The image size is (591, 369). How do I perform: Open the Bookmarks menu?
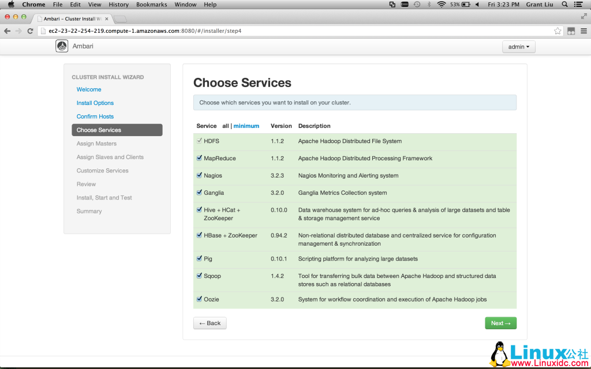151,5
